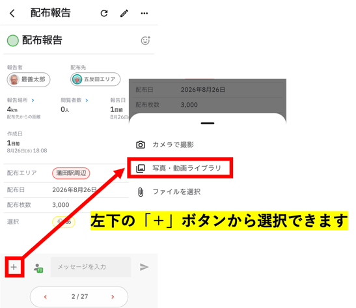Choose カメラで撮影 option
Image resolution: width=356 pixels, height=308 pixels.
[x=165, y=145]
